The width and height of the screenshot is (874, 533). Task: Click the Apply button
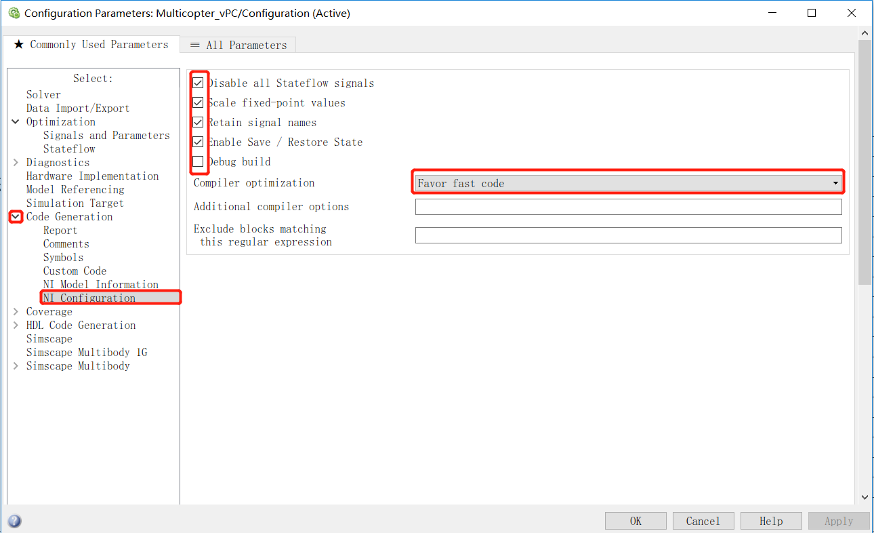click(x=839, y=521)
